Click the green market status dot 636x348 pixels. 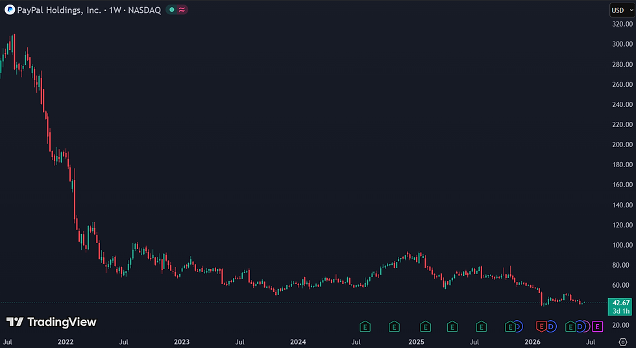tap(172, 10)
